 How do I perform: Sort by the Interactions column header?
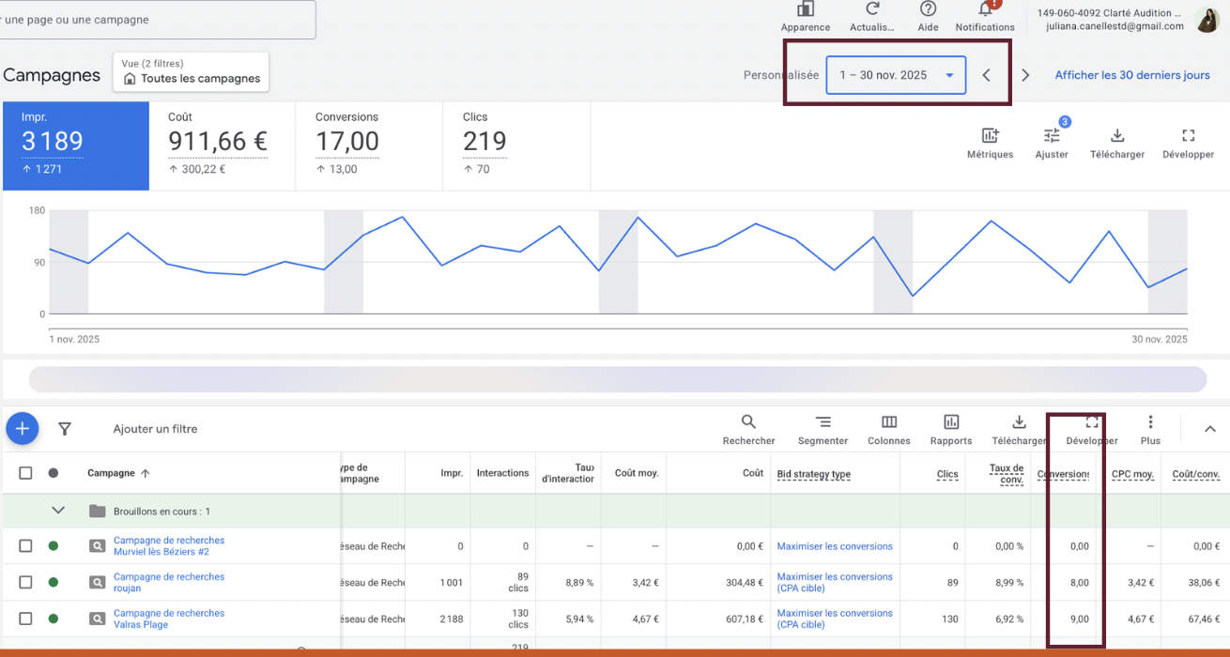pos(502,473)
